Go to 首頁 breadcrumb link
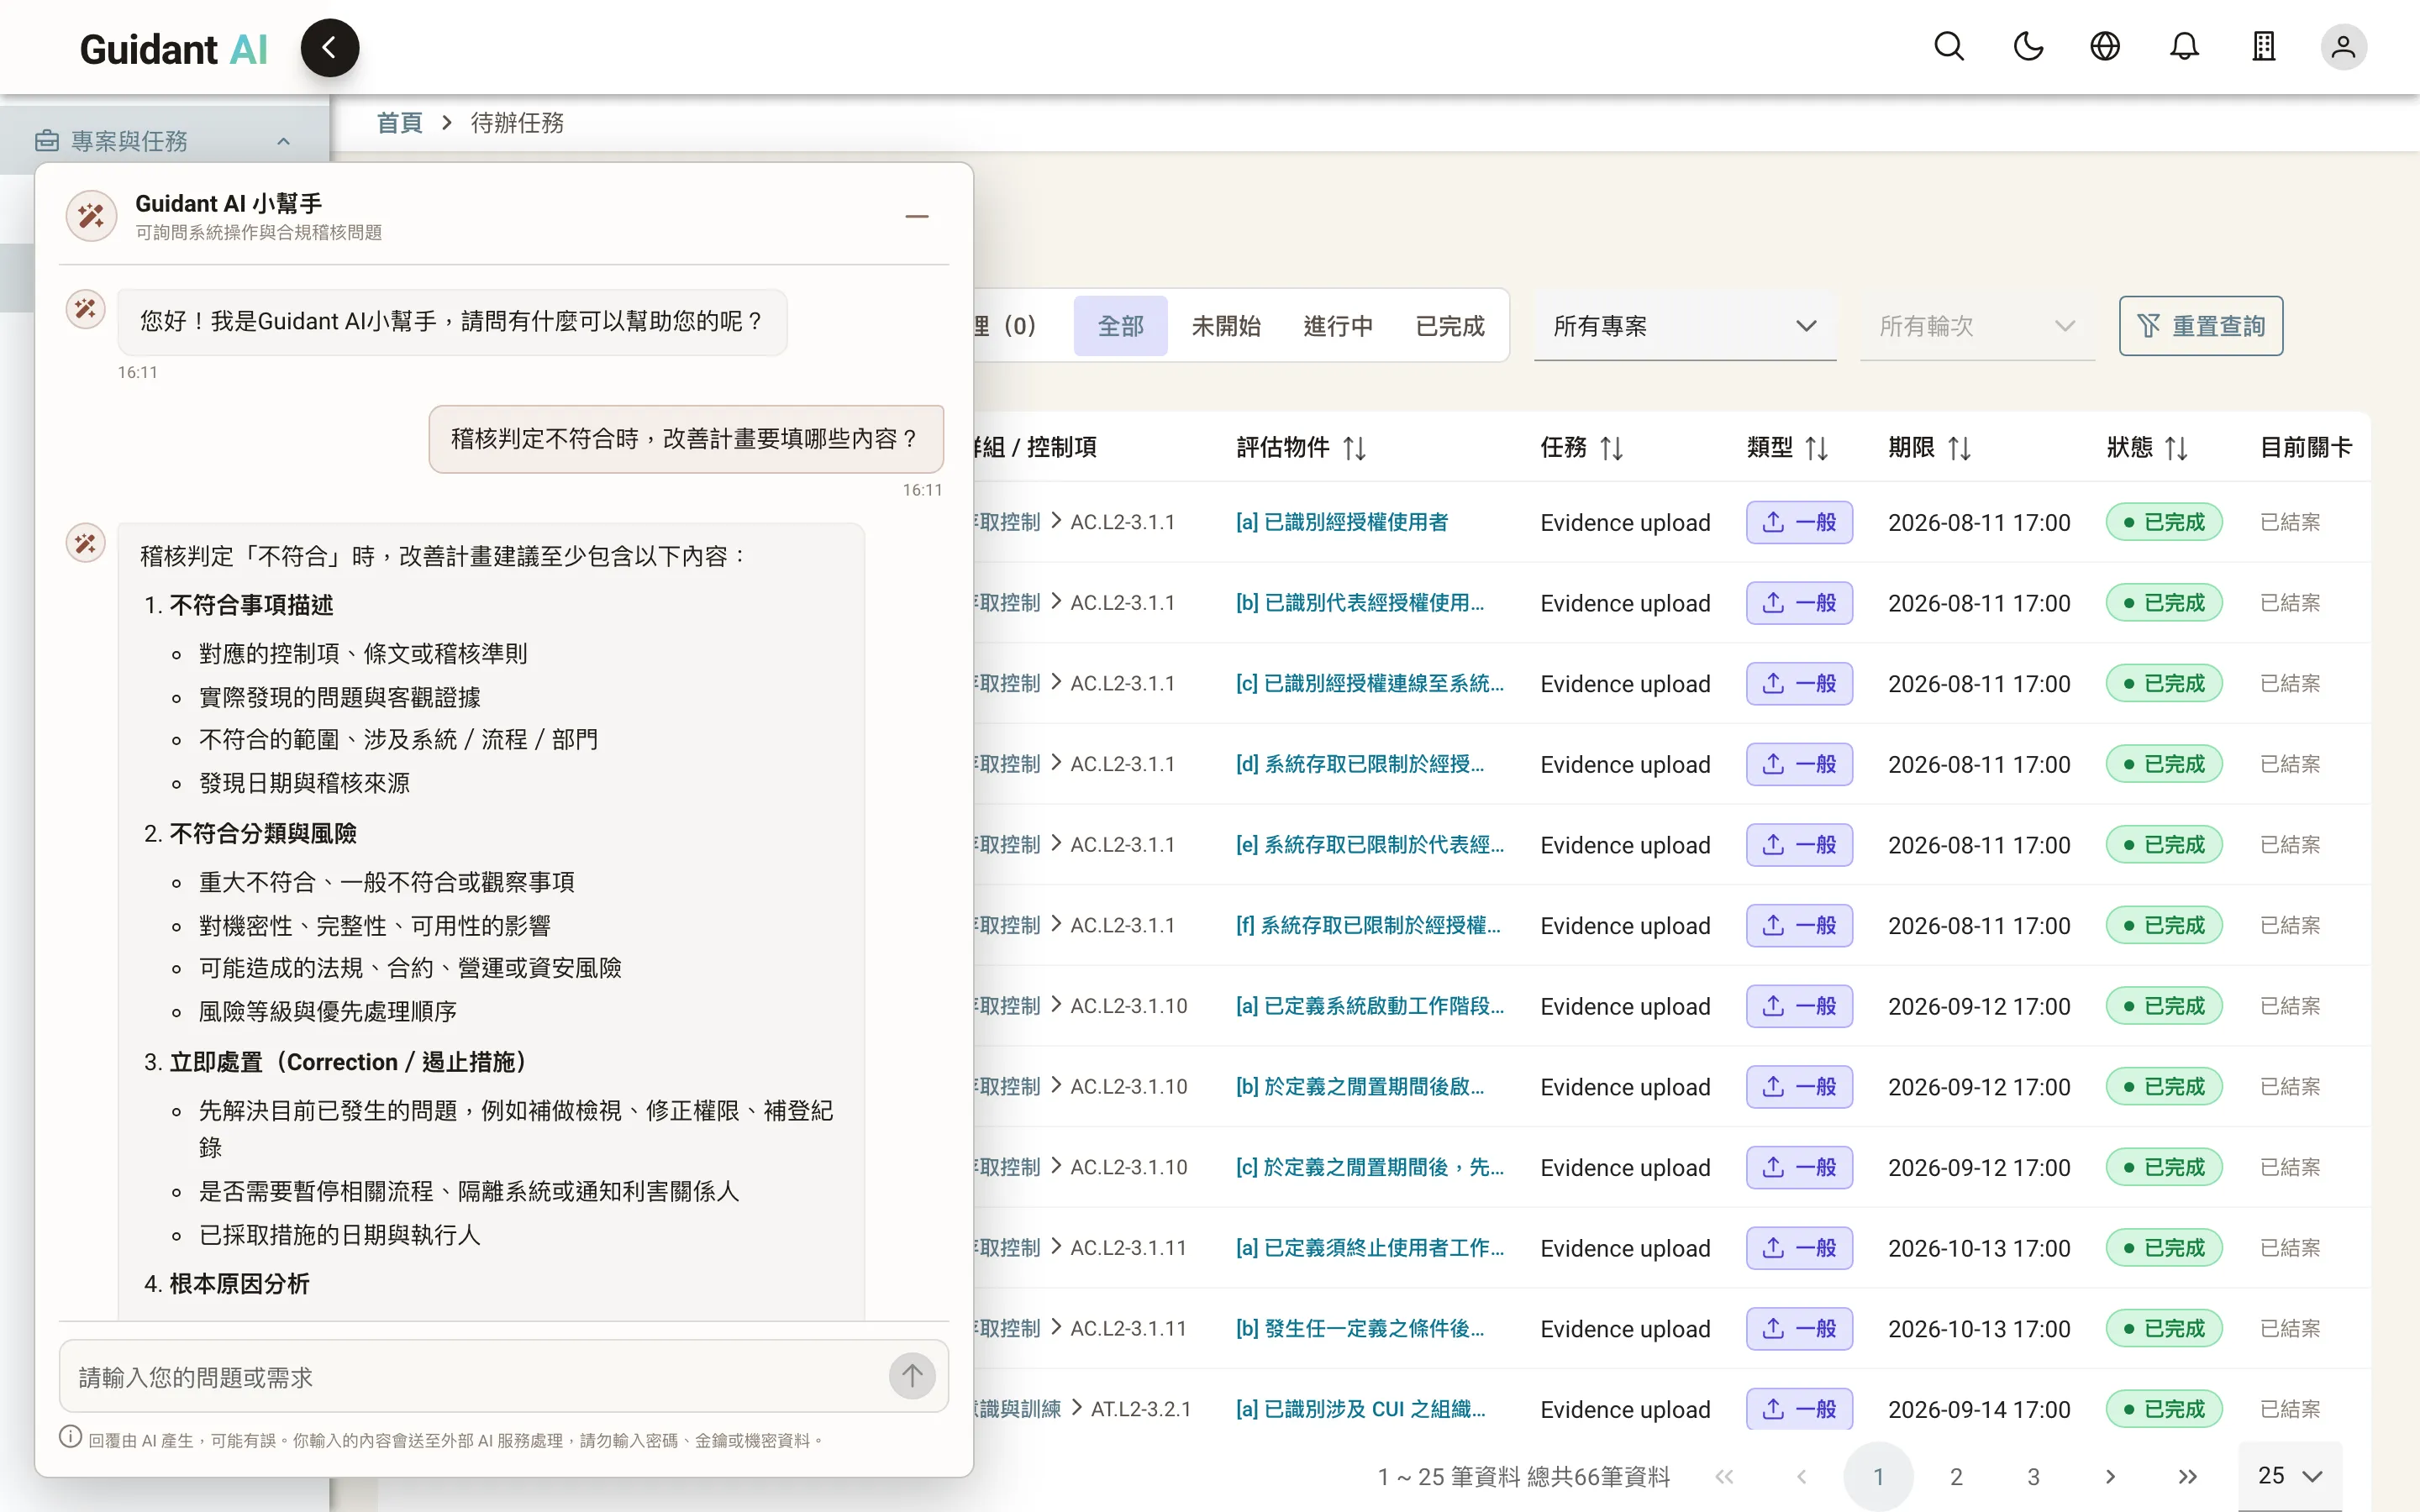2420x1512 pixels. (399, 123)
